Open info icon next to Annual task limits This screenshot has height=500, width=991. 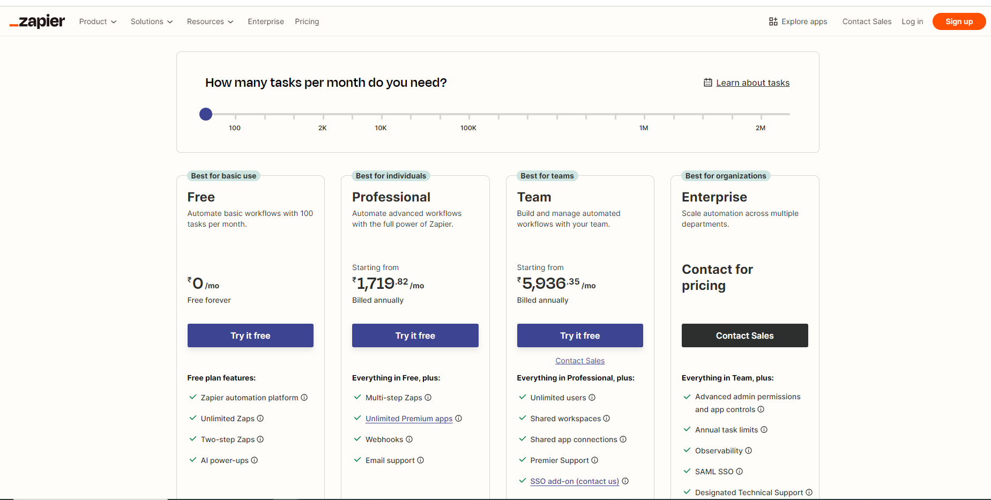coord(764,430)
